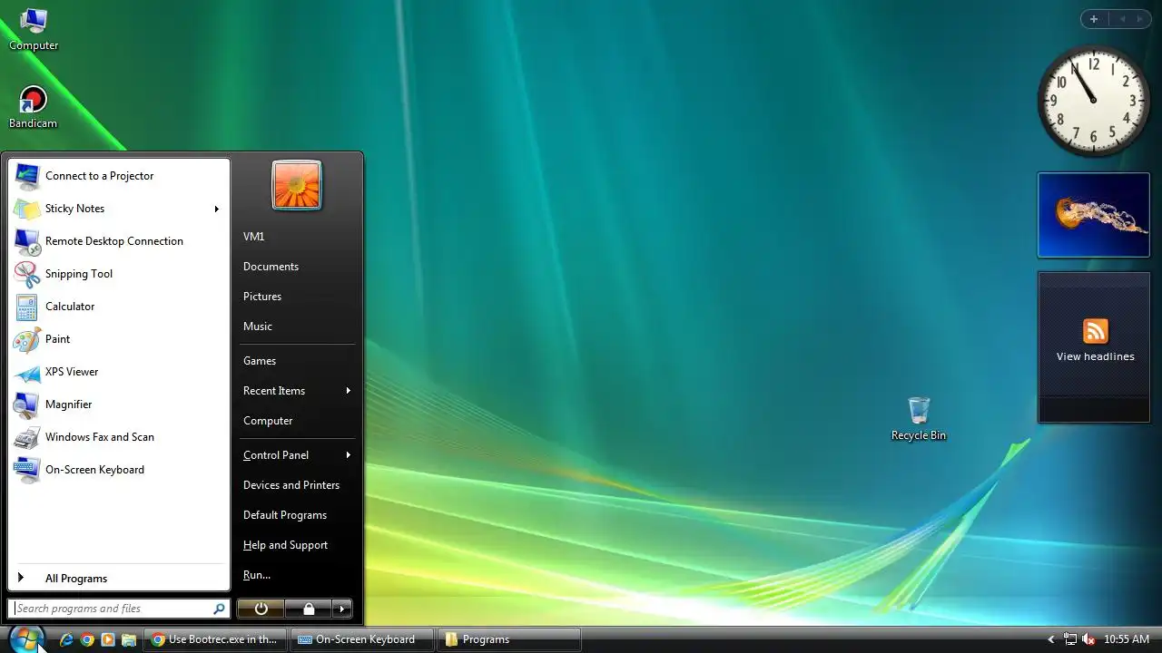Viewport: 1162px width, 653px height.
Task: Open Music folder in Start menu
Action: click(297, 326)
